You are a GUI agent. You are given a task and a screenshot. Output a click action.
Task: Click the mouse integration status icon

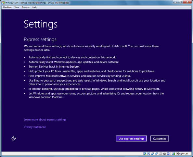(174, 153)
